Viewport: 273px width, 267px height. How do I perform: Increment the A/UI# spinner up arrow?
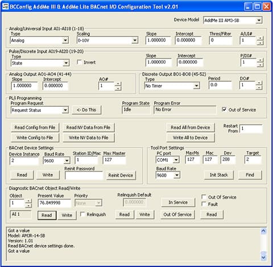[x=260, y=39]
